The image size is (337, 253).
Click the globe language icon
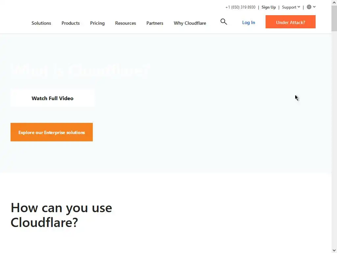pyautogui.click(x=309, y=7)
